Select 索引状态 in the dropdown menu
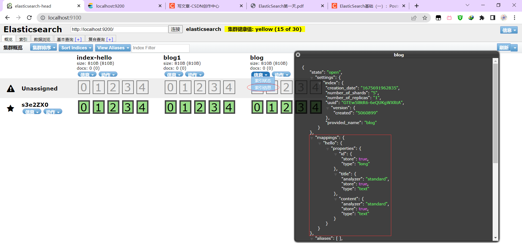522x246 pixels. (x=263, y=81)
